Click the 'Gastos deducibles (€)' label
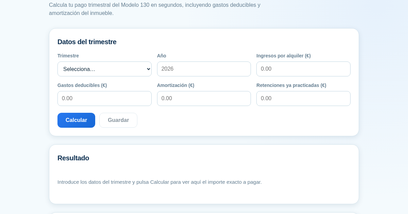The image size is (408, 214). pos(82,85)
